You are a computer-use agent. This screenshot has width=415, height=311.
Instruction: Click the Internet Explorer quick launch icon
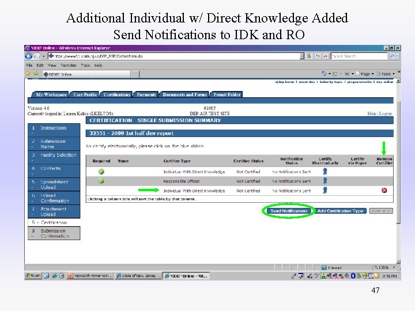pos(54,276)
